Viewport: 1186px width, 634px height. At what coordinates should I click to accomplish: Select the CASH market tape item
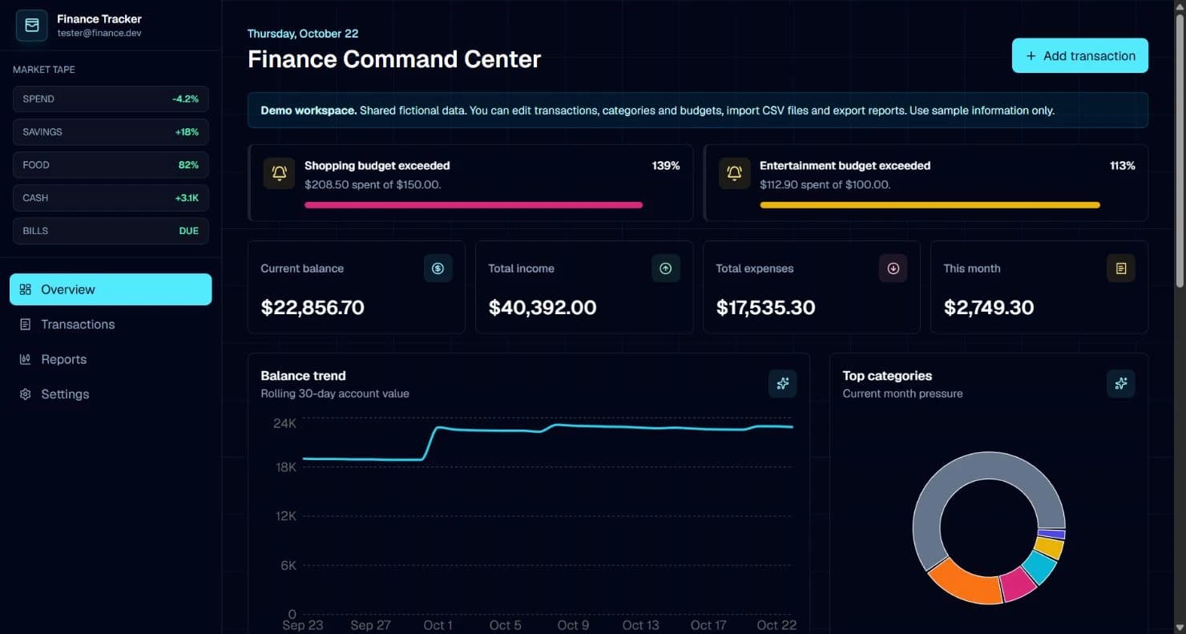point(111,197)
